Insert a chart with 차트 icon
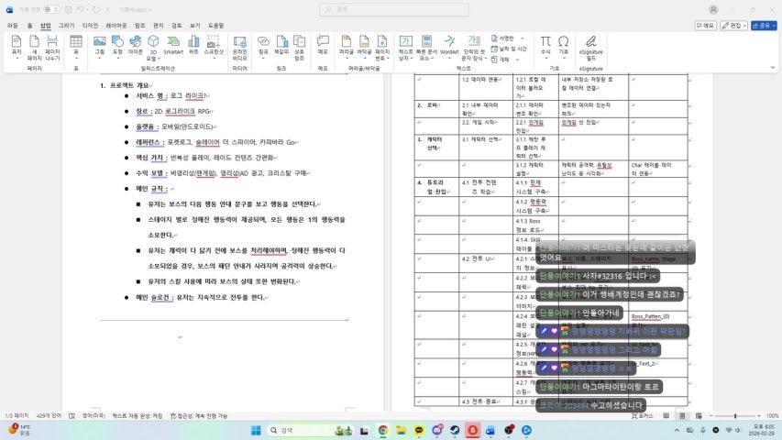Viewport: 782px width, 440px height. [x=193, y=45]
